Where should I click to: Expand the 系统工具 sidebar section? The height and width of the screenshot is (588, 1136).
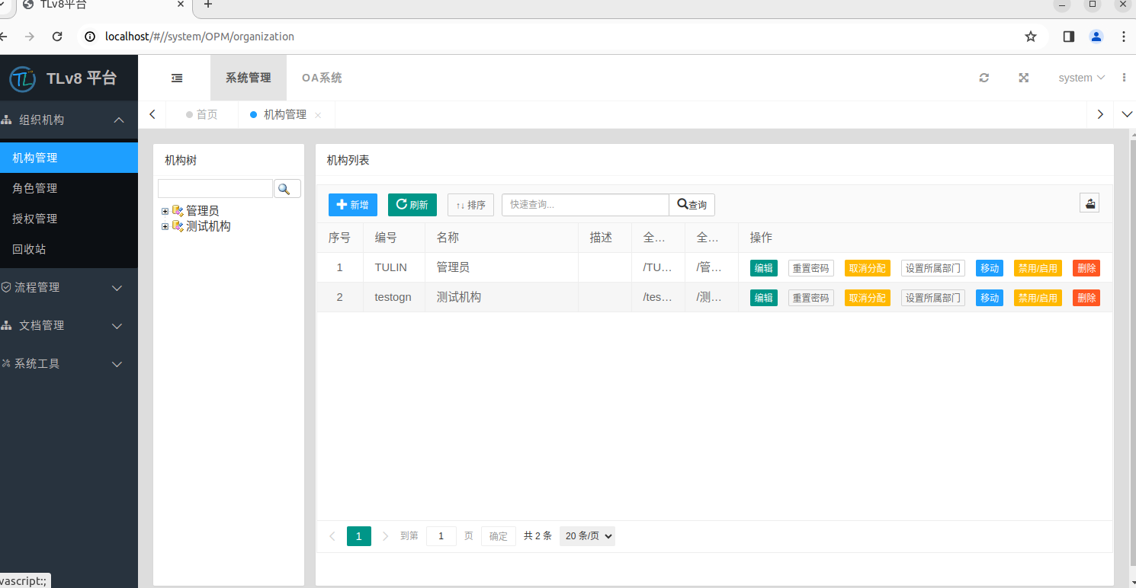point(117,364)
